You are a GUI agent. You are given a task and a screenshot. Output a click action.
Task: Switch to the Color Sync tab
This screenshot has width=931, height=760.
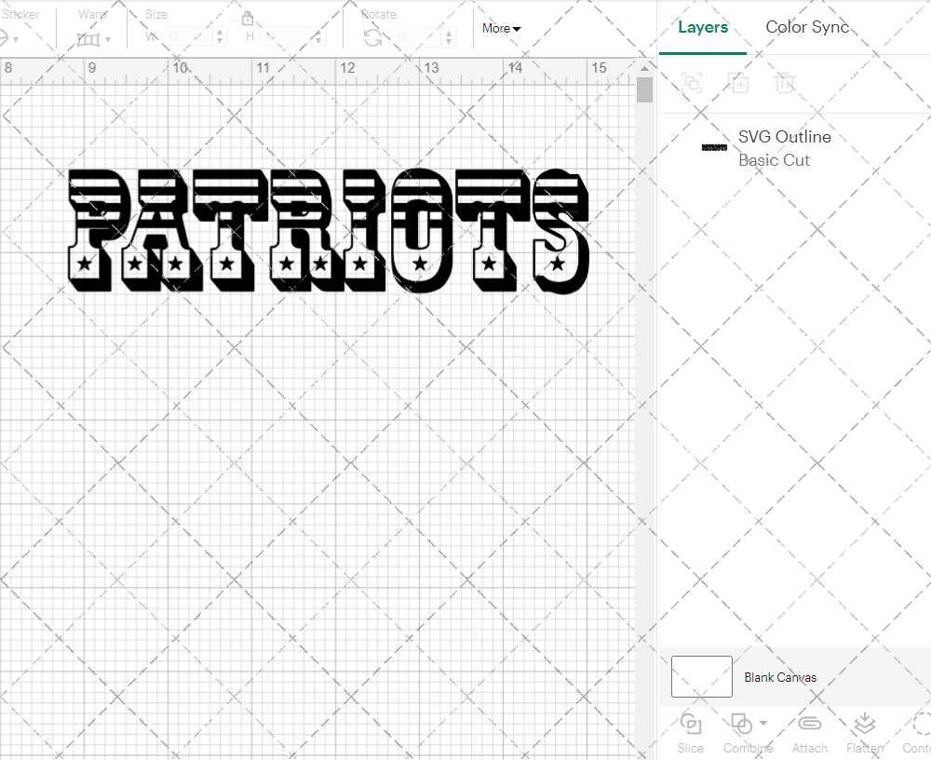807,27
